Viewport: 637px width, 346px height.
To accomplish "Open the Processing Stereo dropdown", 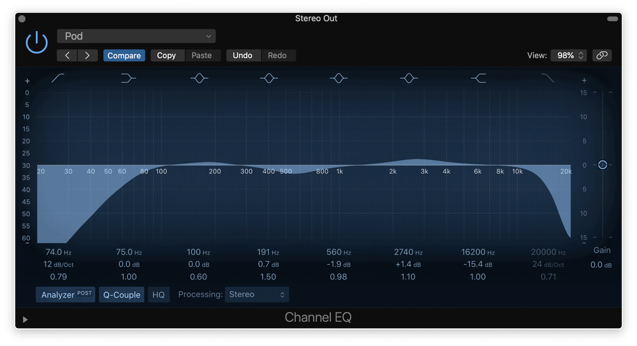I will pos(257,295).
